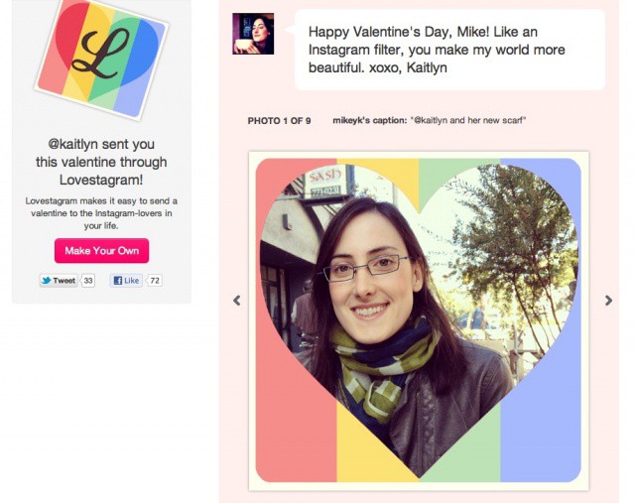Click the Lovestagram rainbow heart logo

click(101, 56)
